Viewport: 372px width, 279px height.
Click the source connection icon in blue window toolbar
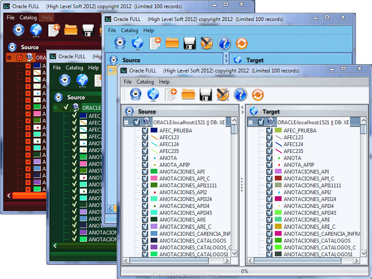[120, 43]
